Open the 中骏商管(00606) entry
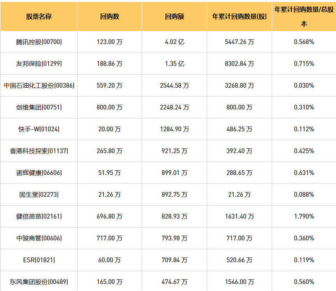The height and width of the screenshot is (291, 336). coord(39,238)
